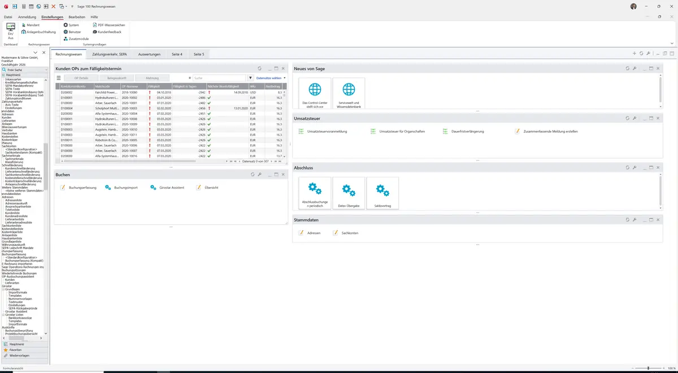
Task: Open the Seite 4 tab
Action: (177, 54)
